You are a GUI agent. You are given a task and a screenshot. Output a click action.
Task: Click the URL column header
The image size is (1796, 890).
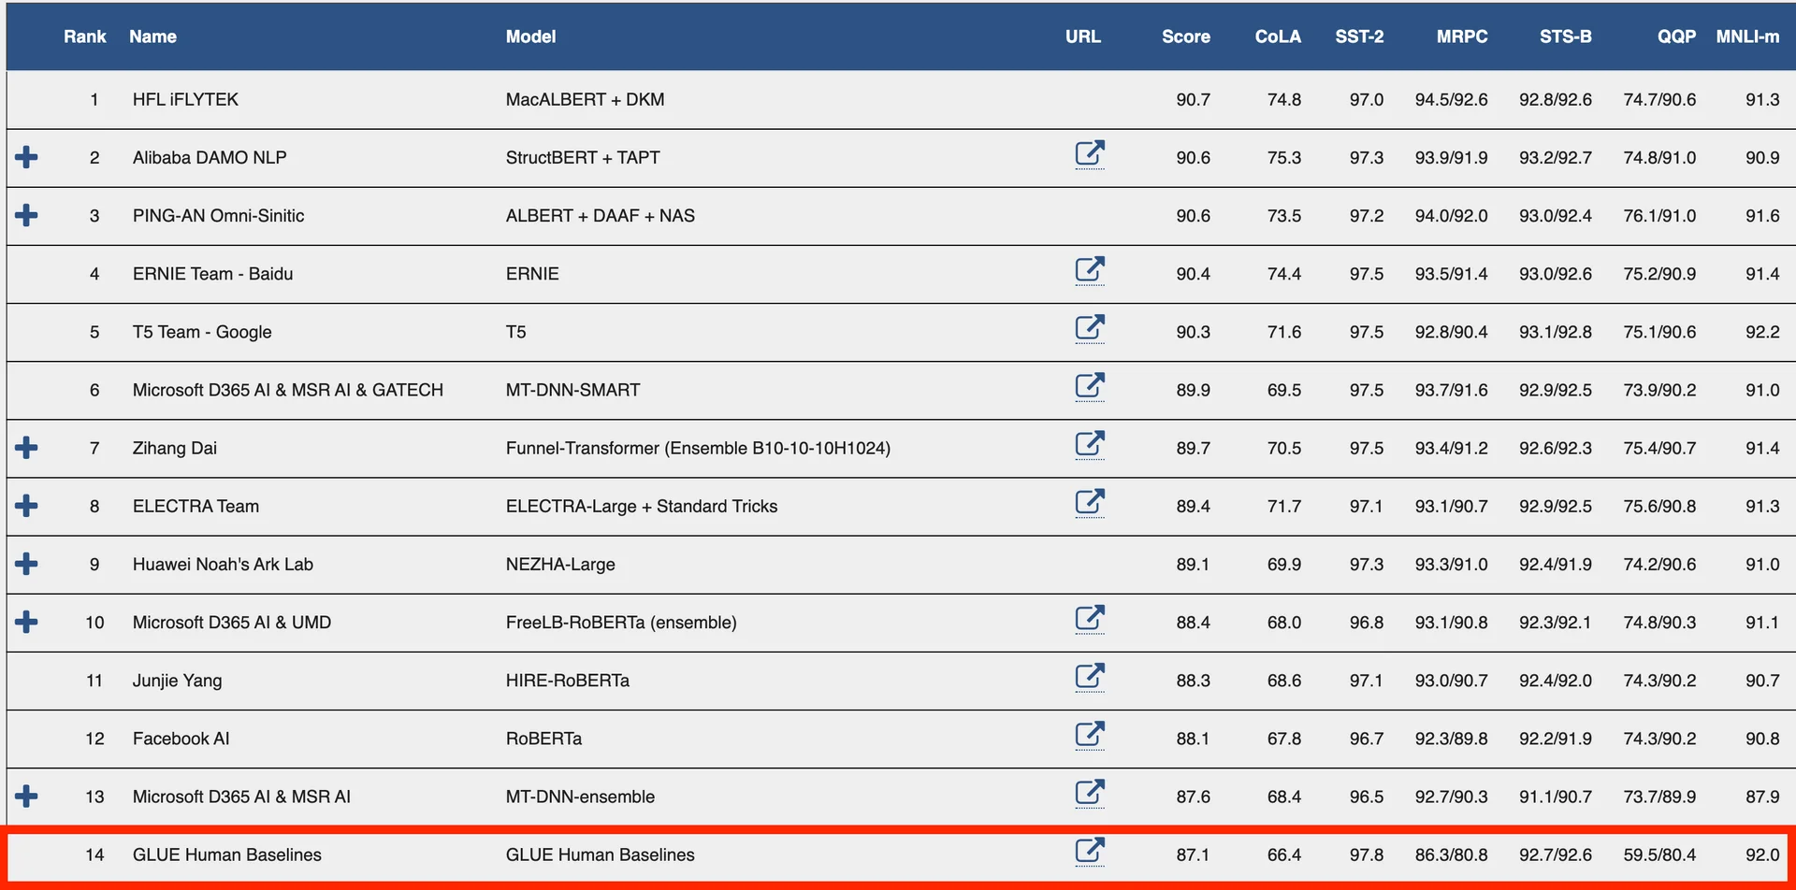tap(1083, 36)
